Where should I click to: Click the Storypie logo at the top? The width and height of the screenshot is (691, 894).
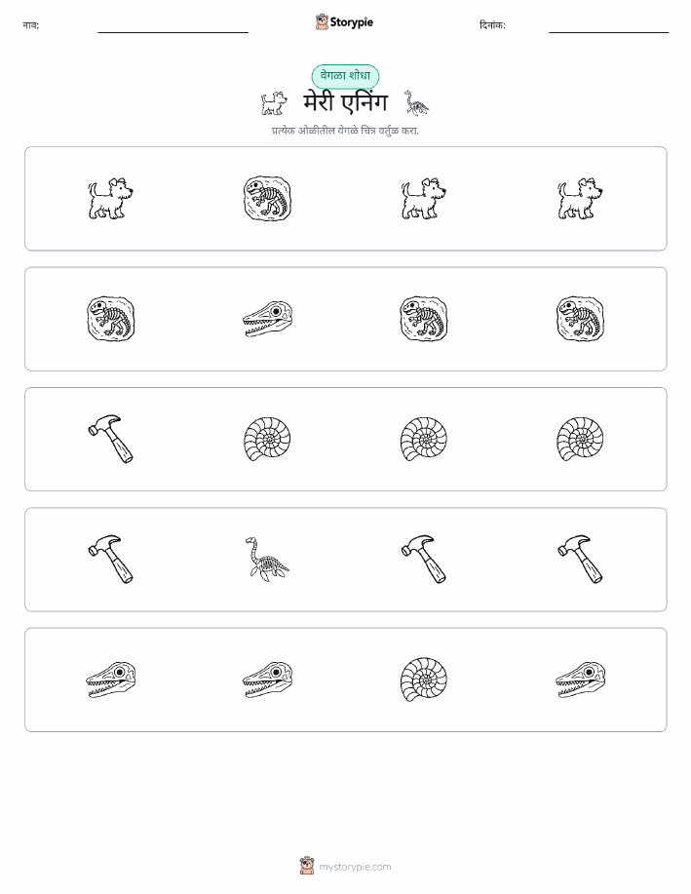click(344, 22)
